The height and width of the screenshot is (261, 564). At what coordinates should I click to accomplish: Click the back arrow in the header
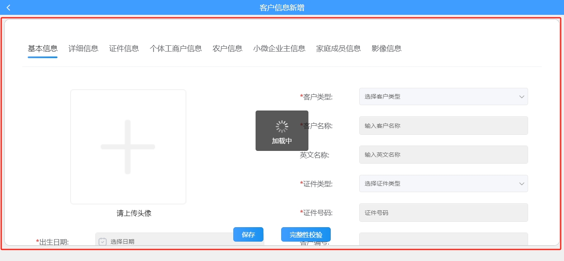(7, 7)
